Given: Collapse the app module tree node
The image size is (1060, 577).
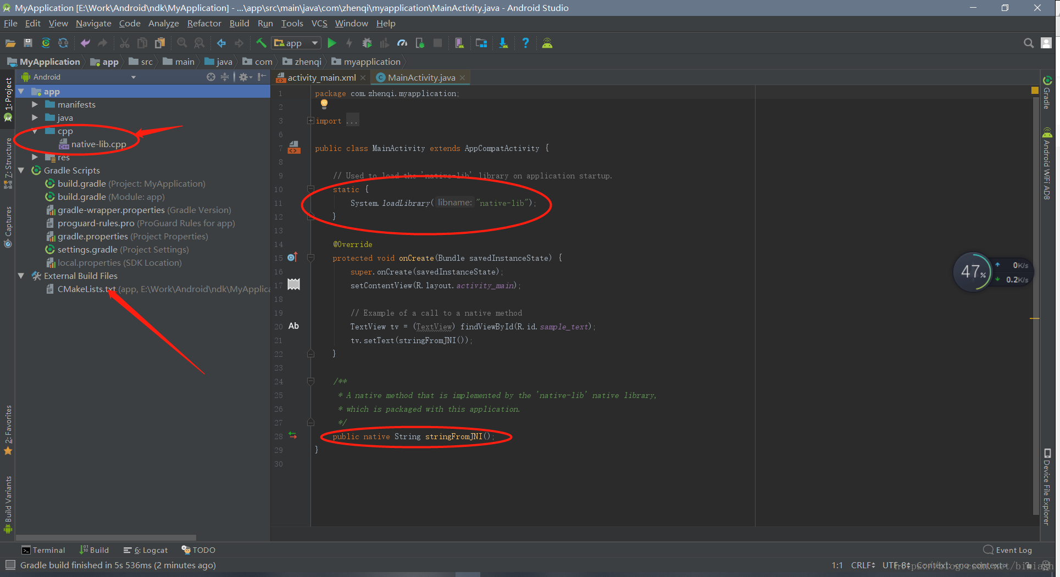Looking at the screenshot, I should click(x=21, y=91).
